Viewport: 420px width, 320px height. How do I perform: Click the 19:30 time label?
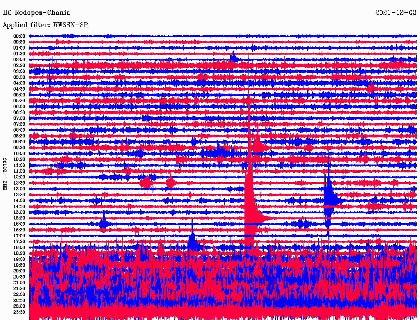pos(19,265)
